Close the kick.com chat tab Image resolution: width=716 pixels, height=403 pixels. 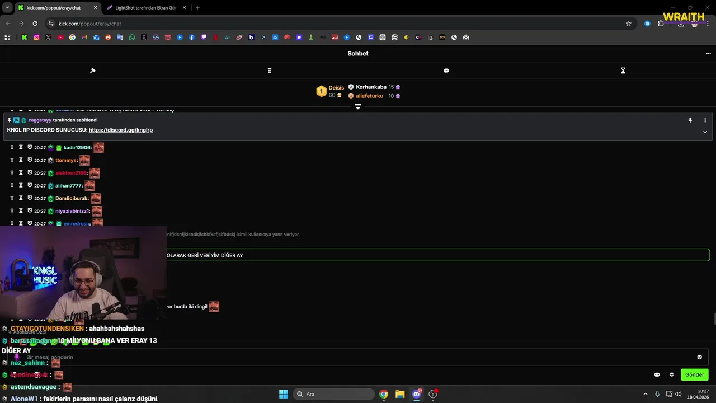(x=95, y=8)
